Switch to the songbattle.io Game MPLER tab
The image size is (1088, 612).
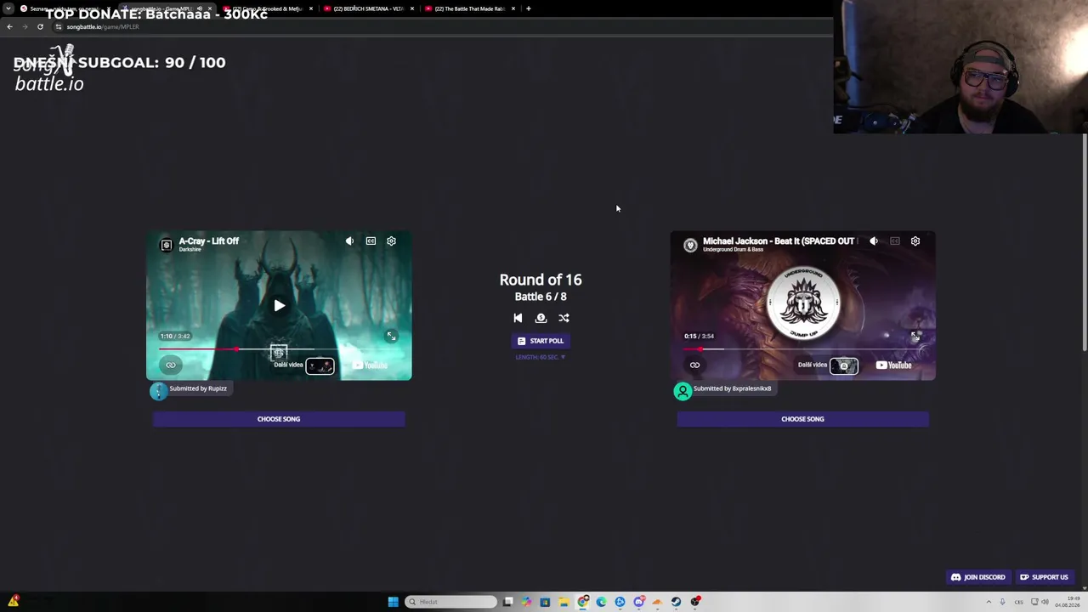166,8
